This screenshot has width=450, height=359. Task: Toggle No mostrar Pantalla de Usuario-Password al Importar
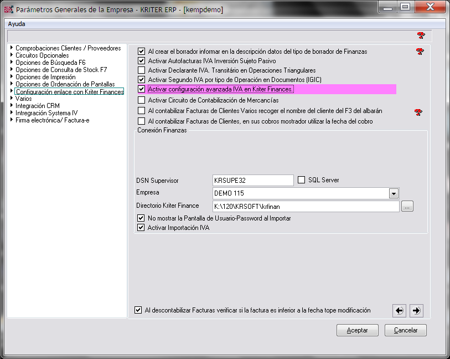coord(141,218)
